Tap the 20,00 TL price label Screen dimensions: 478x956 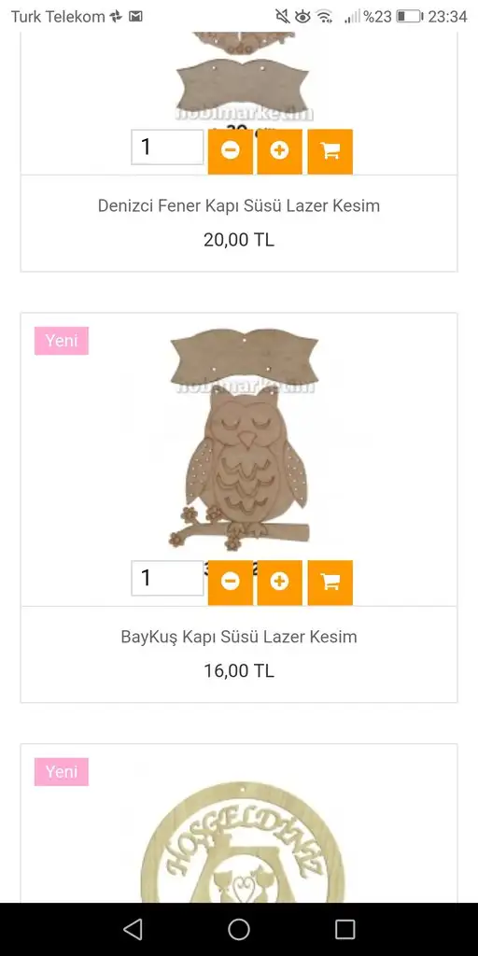pyautogui.click(x=239, y=240)
